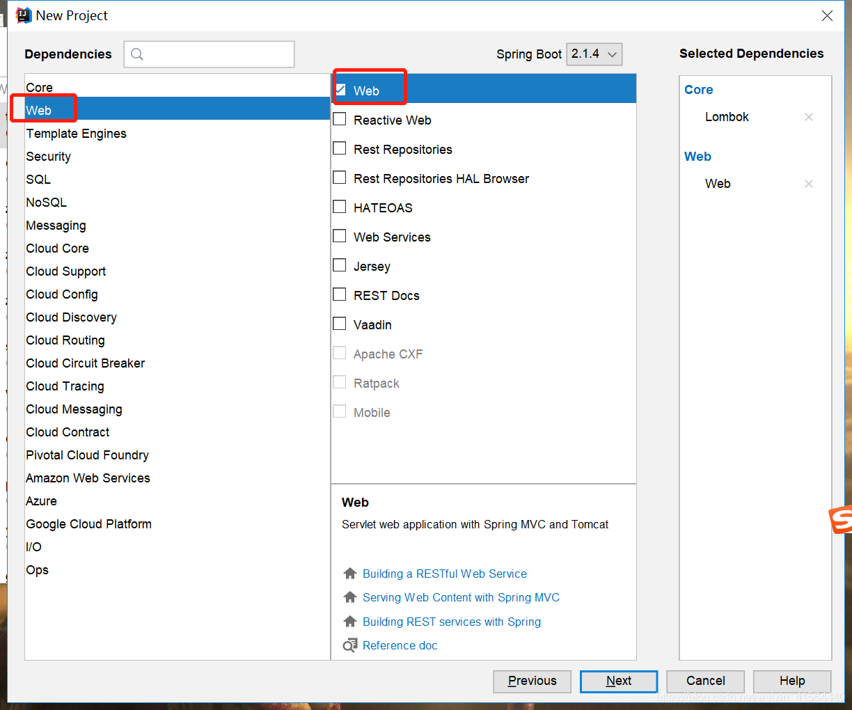Remove Lombok from selected dependencies
Viewport: 852px width, 710px height.
(809, 117)
